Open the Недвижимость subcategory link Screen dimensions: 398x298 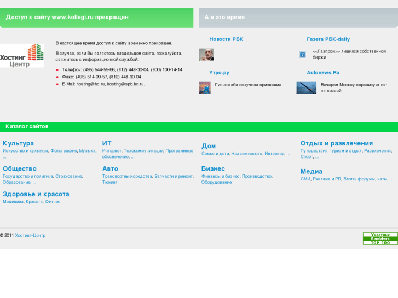(246, 154)
